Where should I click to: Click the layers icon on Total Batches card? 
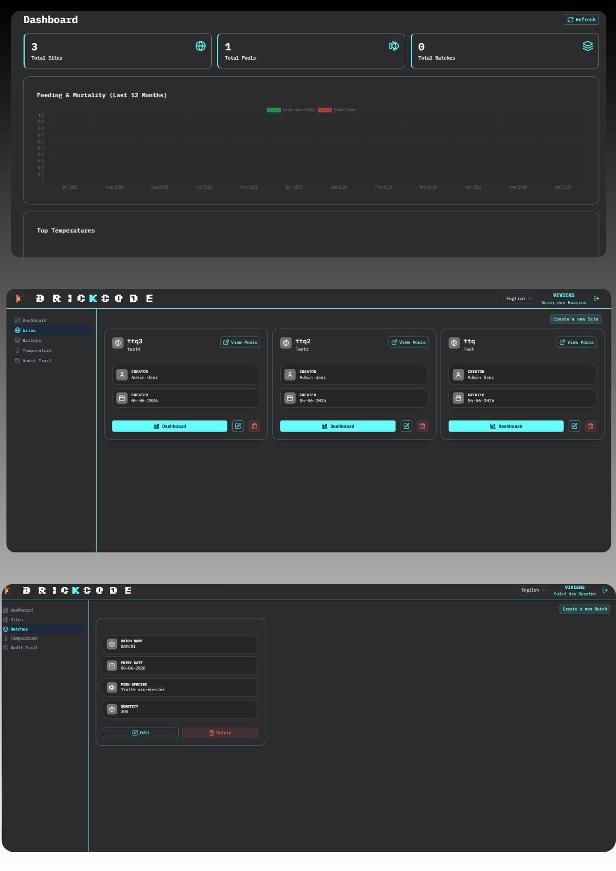pos(588,46)
